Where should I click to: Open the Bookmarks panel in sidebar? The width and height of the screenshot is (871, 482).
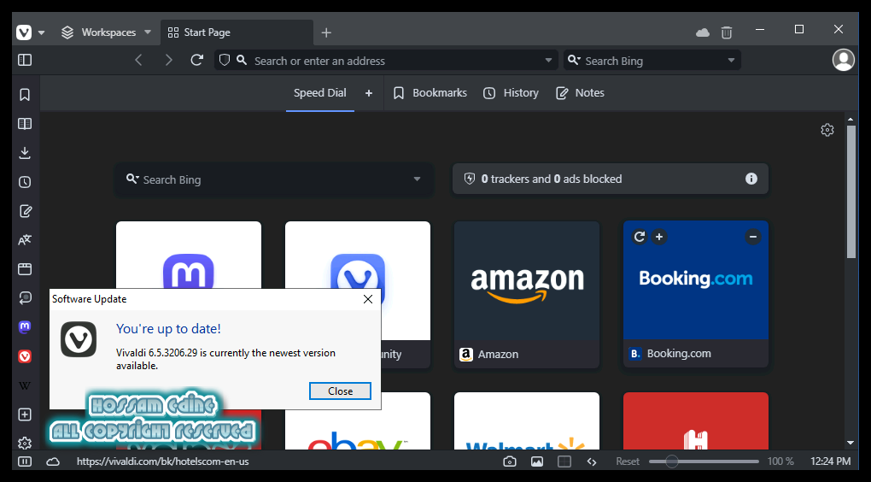25,95
